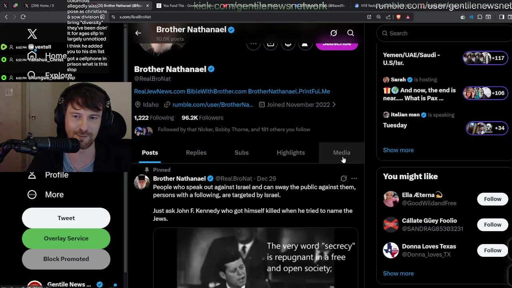Go back with the profile back arrow

(x=138, y=33)
